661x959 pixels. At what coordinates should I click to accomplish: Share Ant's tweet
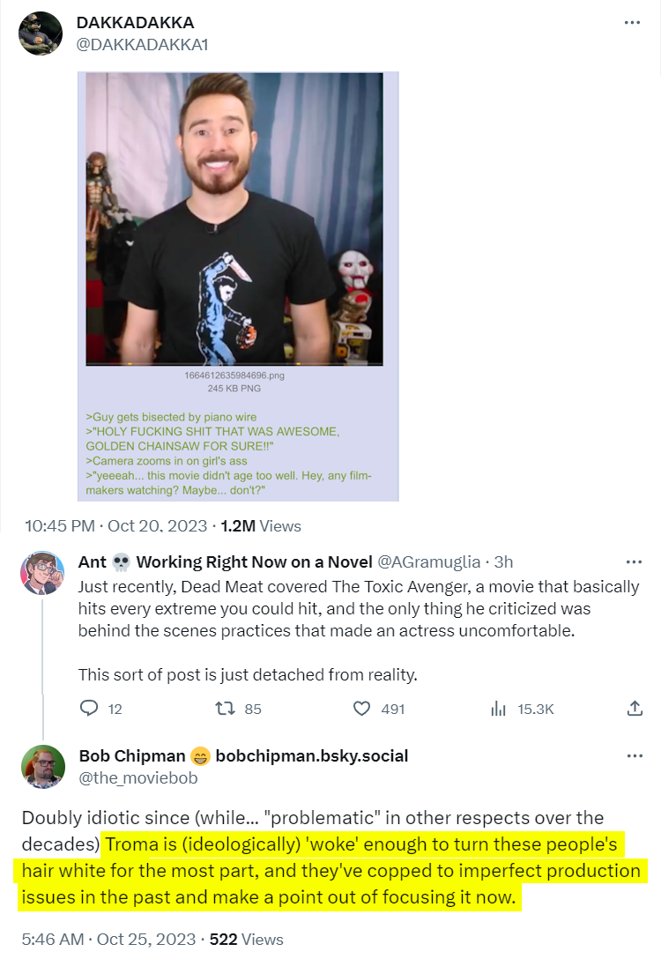(634, 708)
